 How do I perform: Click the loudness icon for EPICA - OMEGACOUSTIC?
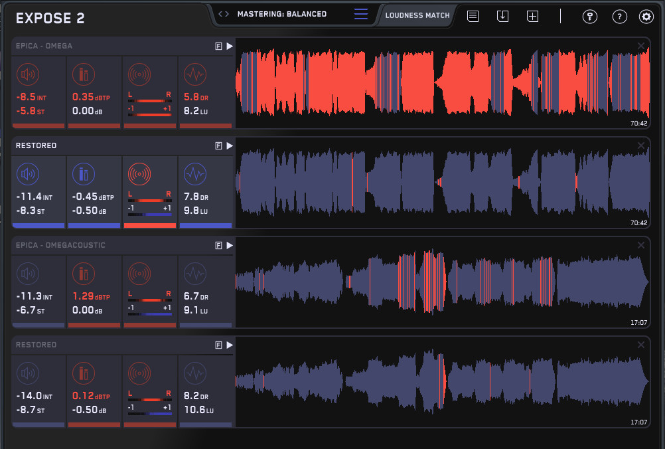(x=28, y=274)
